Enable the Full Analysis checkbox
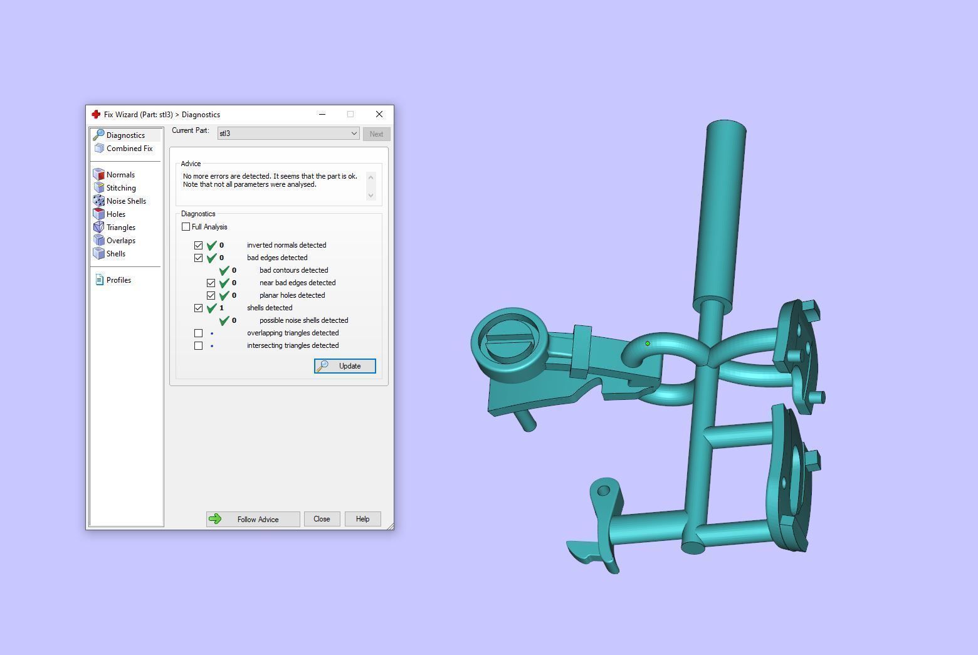978x655 pixels. tap(186, 227)
